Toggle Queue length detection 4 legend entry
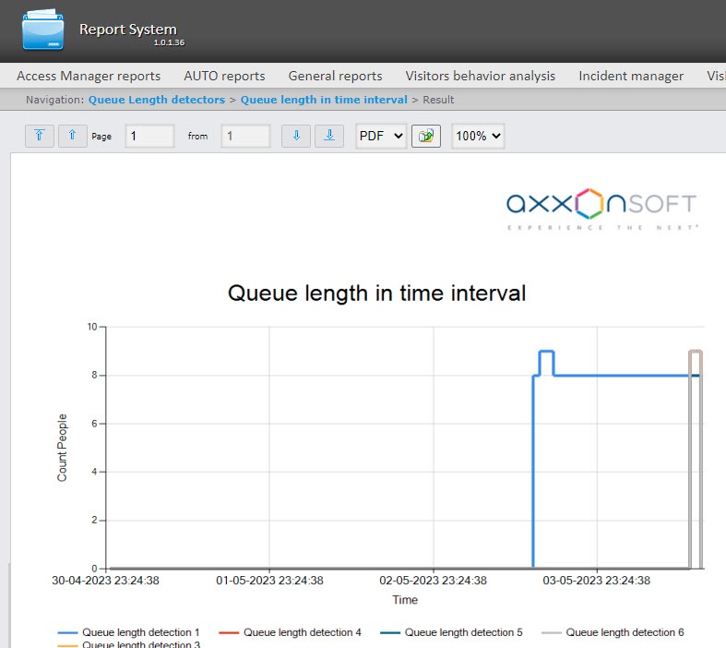The height and width of the screenshot is (648, 726). pyautogui.click(x=290, y=632)
